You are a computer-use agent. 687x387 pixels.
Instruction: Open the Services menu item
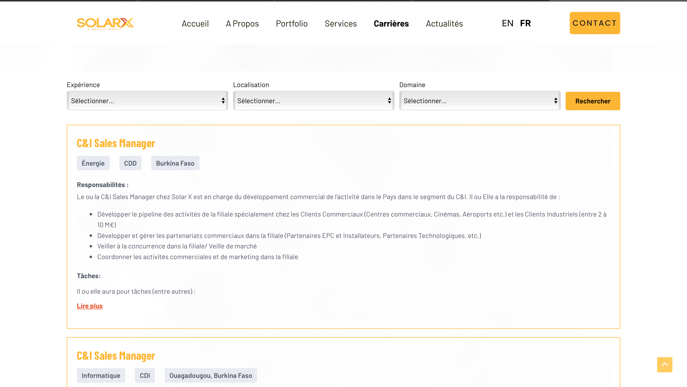point(341,24)
